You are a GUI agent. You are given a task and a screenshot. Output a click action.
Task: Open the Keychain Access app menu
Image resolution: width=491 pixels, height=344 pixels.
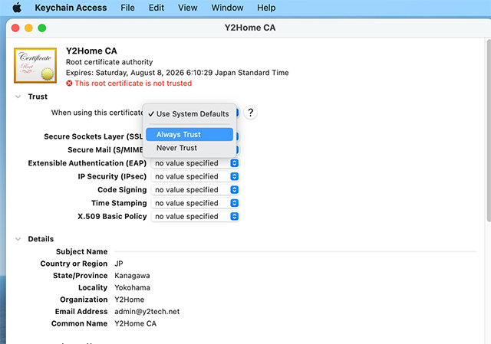71,8
